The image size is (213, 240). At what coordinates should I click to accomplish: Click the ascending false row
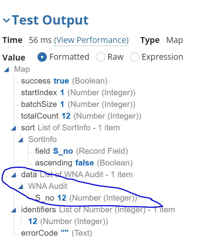tap(84, 163)
